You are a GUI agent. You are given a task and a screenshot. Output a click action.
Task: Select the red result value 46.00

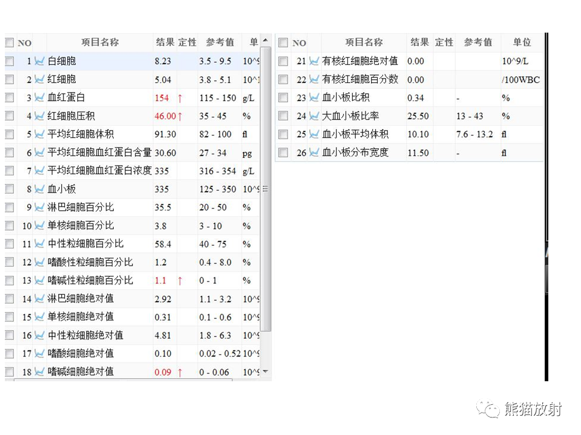coord(165,116)
